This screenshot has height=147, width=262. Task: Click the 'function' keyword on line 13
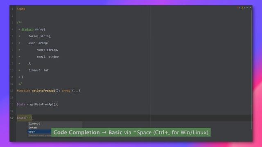23,91
